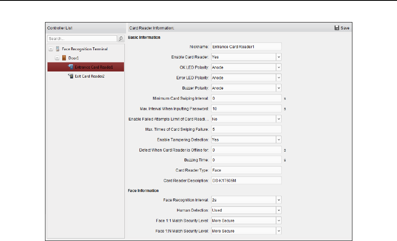The width and height of the screenshot is (397, 241).
Task: Click the Enable Card Reader label
Action: (x=190, y=57)
